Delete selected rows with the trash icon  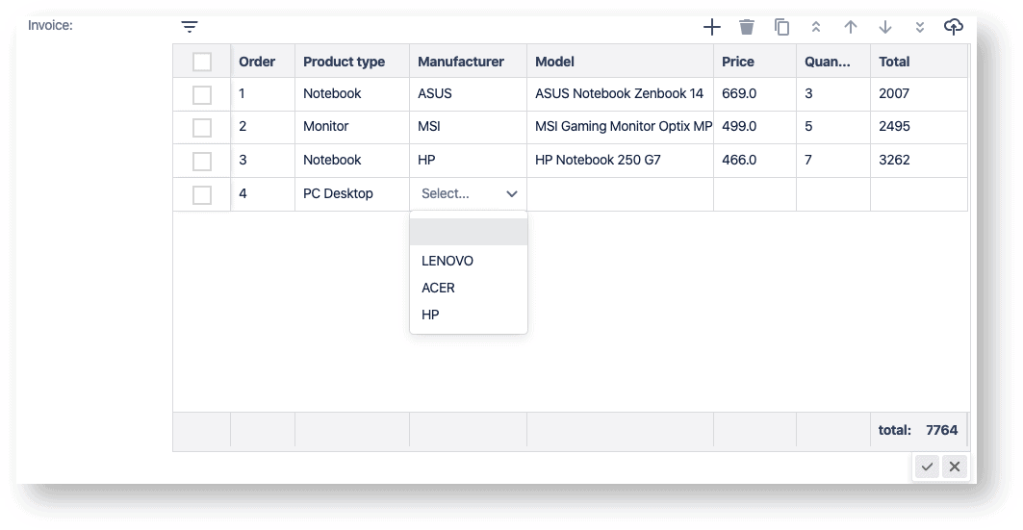click(x=747, y=27)
